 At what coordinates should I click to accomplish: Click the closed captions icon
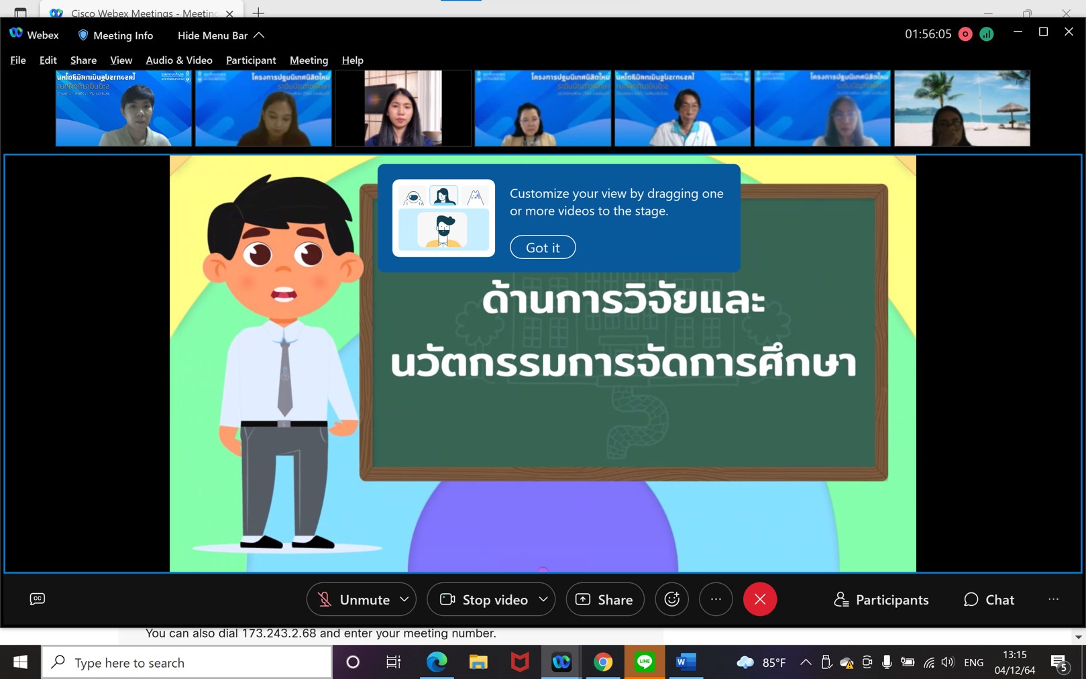38,598
